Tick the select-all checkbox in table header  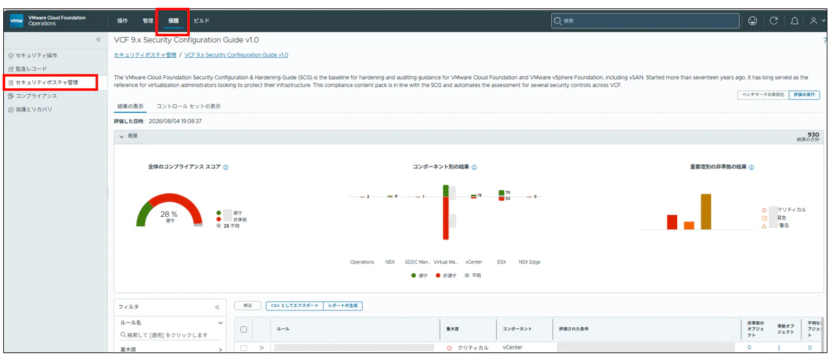pos(244,330)
